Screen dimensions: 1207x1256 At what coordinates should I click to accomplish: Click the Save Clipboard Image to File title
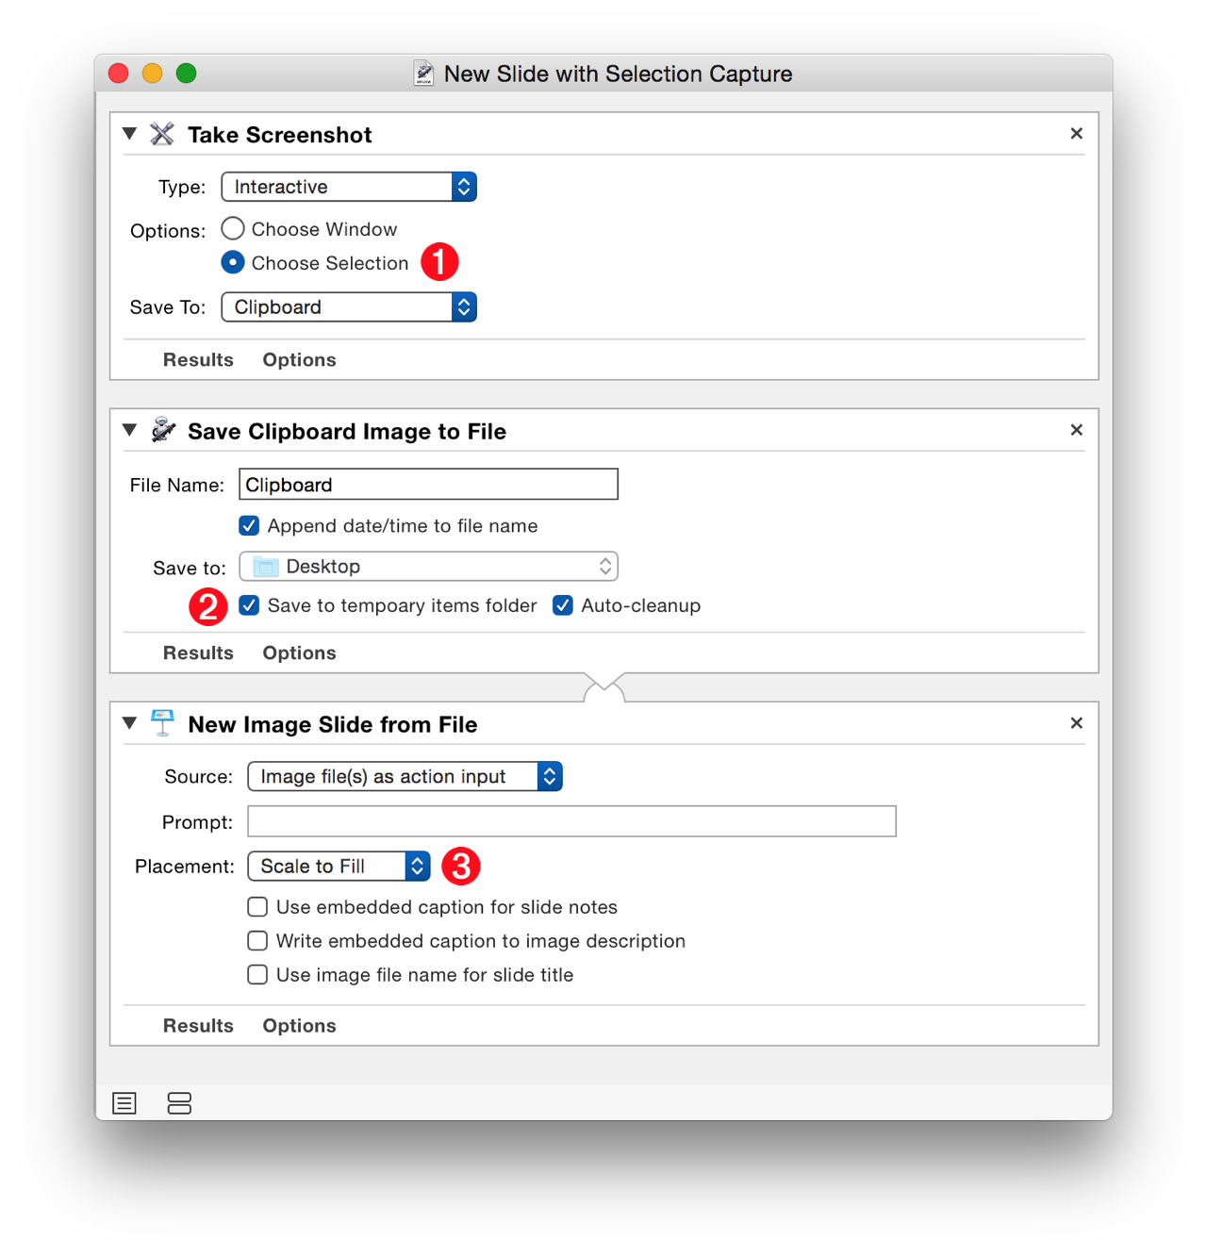pos(347,431)
